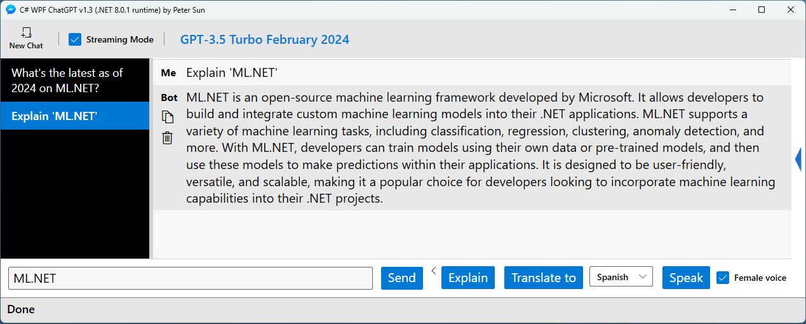Disable the Streaming Mode checkbox
Image resolution: width=806 pixels, height=324 pixels.
coord(75,39)
